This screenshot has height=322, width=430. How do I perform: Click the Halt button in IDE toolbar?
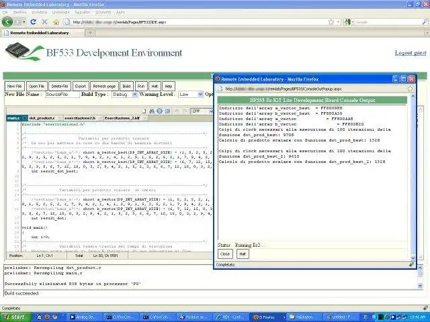155,87
